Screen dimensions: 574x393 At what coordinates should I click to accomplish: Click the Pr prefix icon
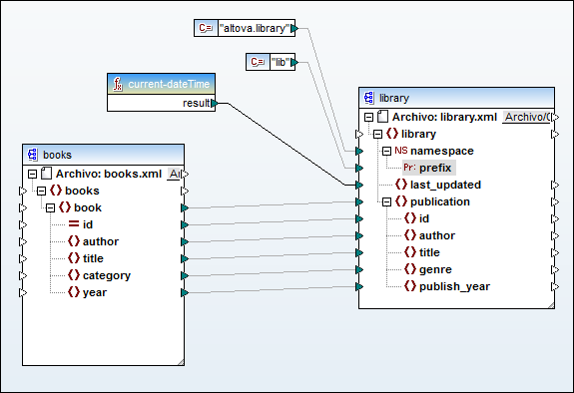click(x=409, y=168)
